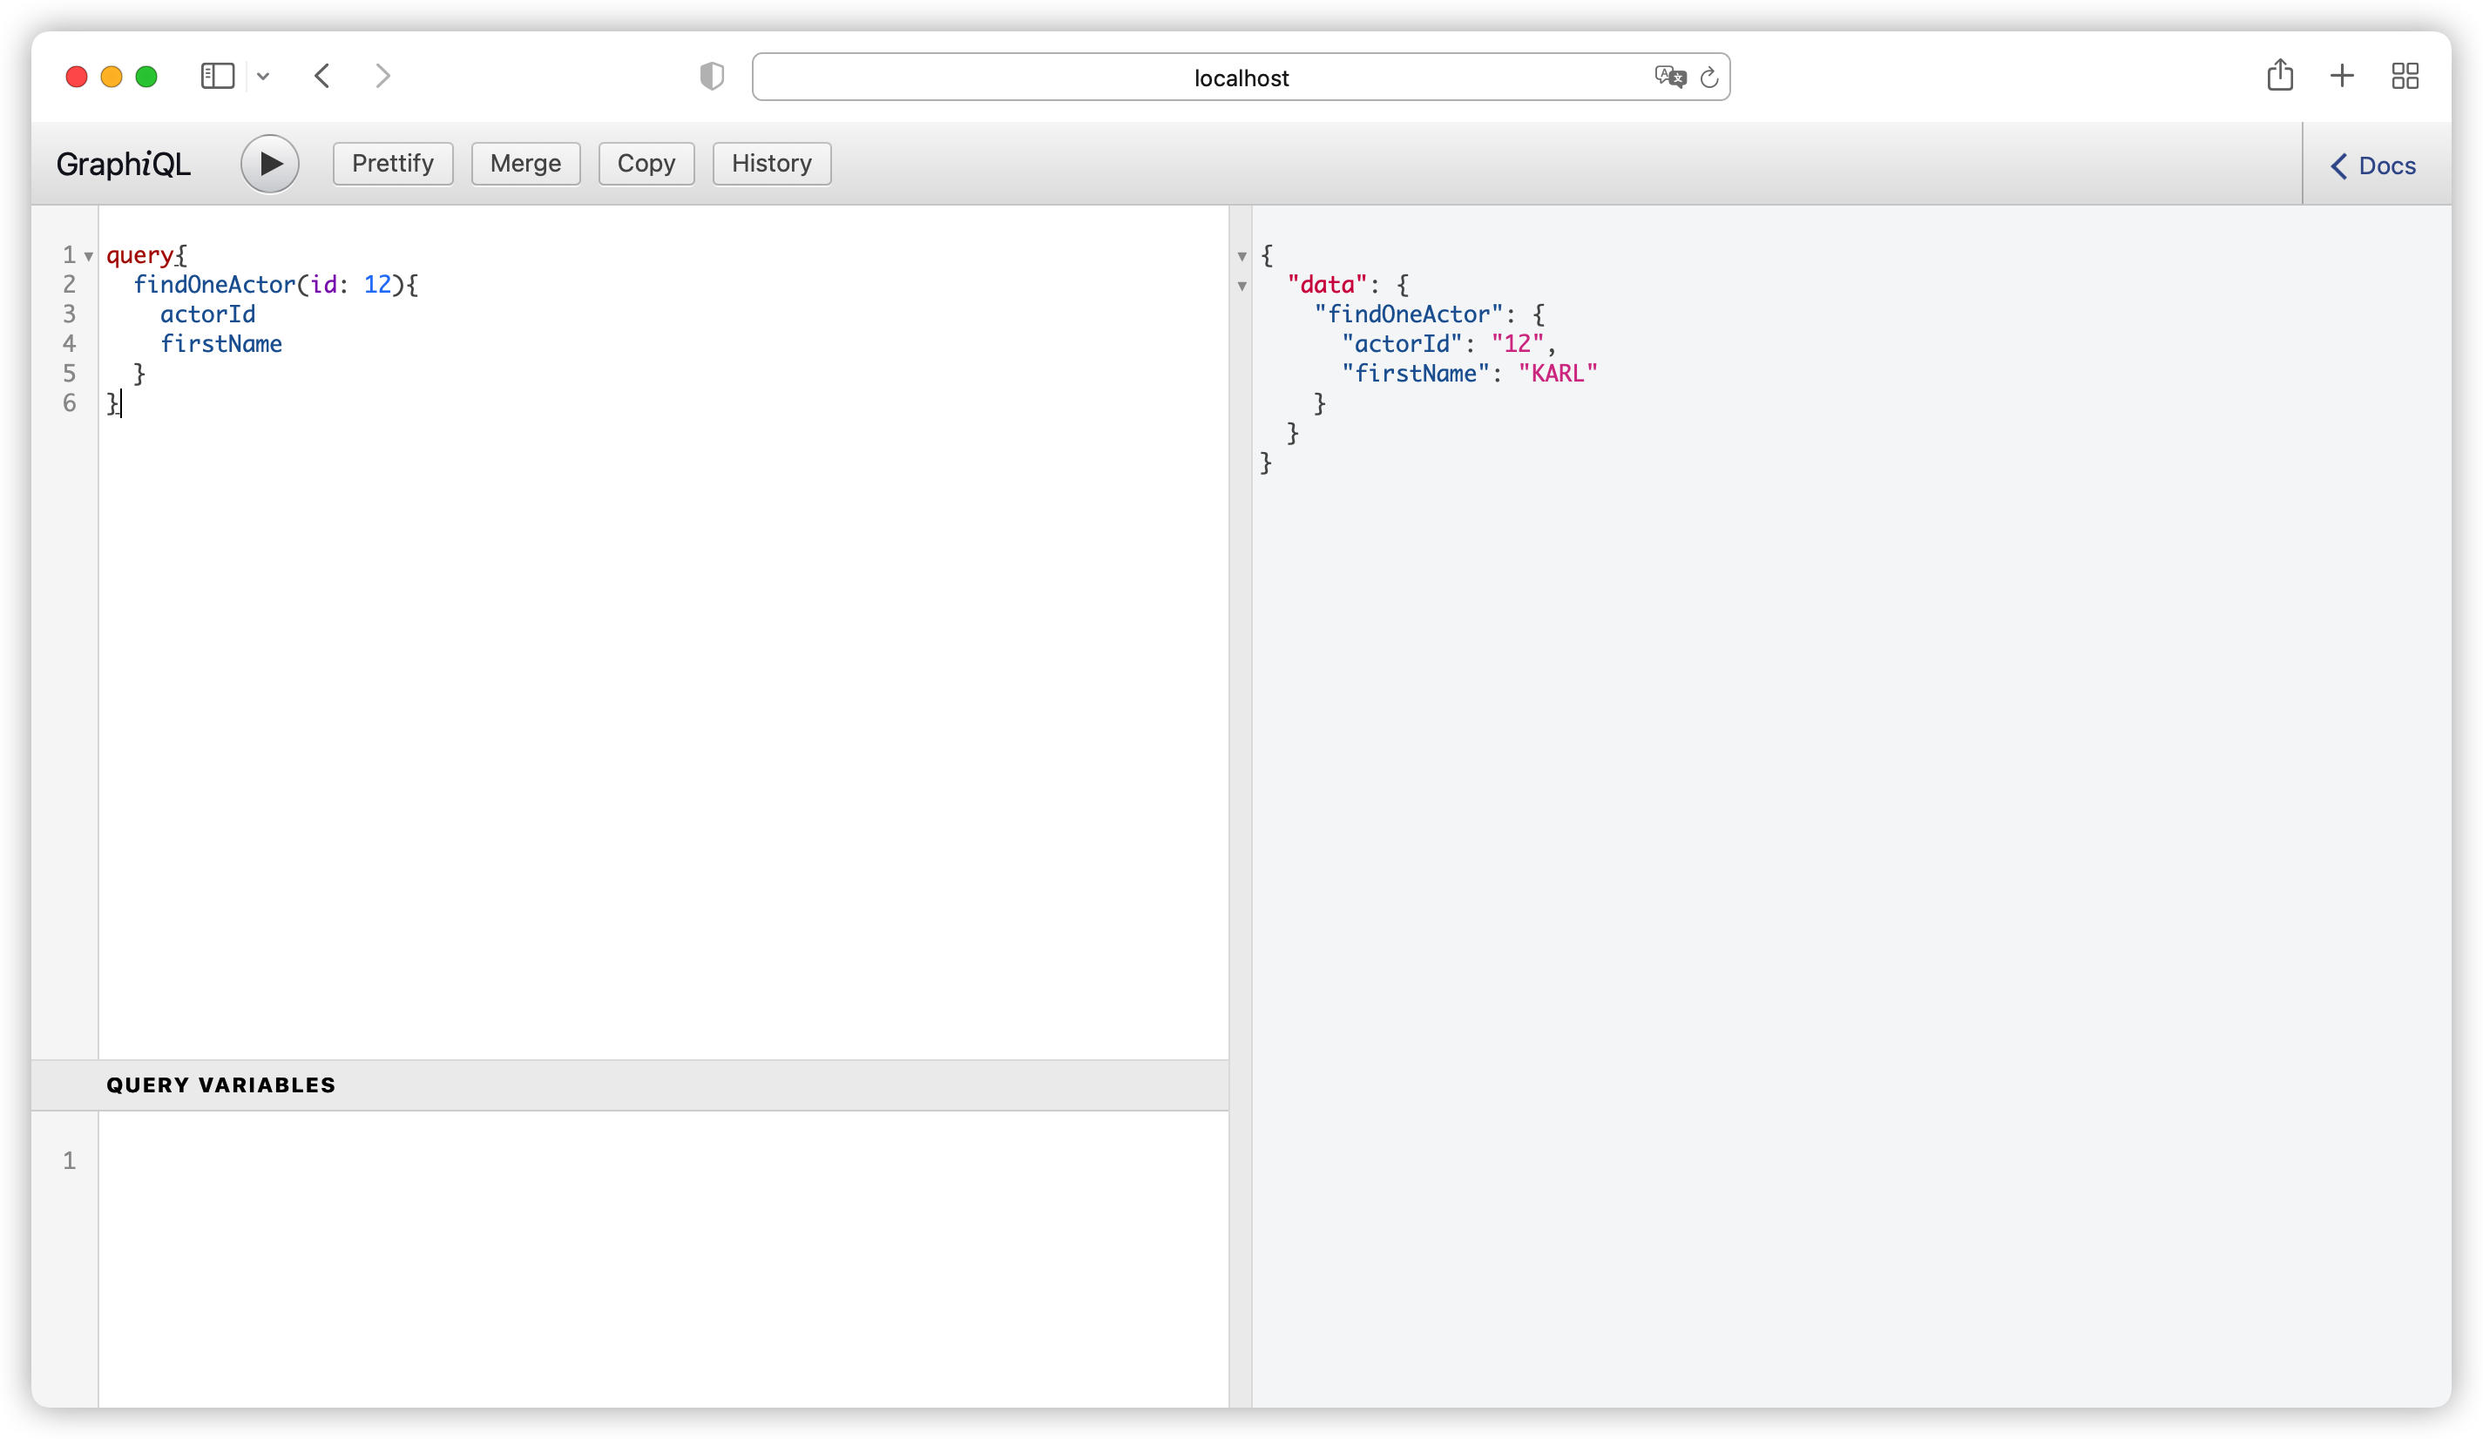The width and height of the screenshot is (2483, 1439).
Task: Reload the localhost page
Action: (x=1709, y=77)
